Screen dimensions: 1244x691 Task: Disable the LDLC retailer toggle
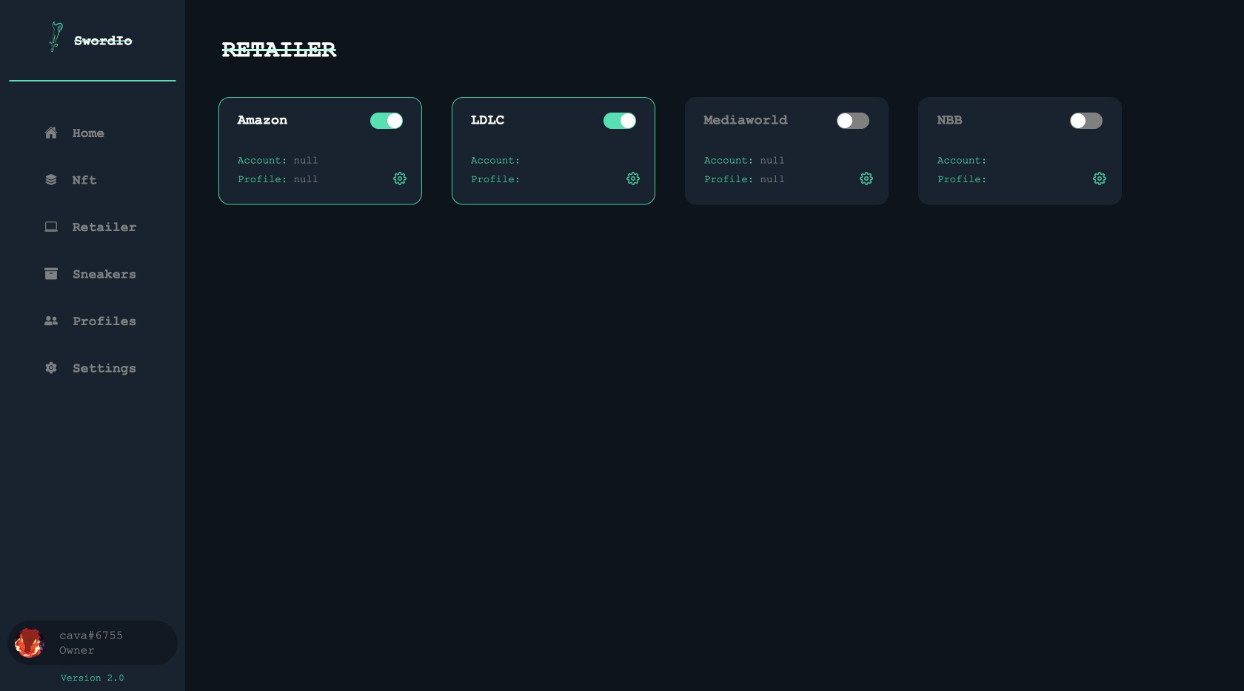tap(620, 120)
